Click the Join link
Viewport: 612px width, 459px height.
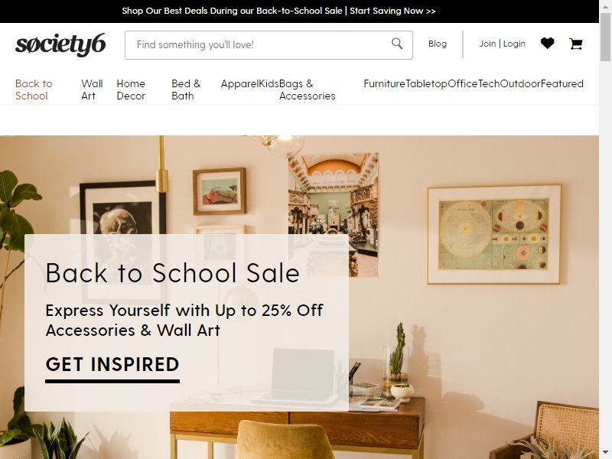487,44
